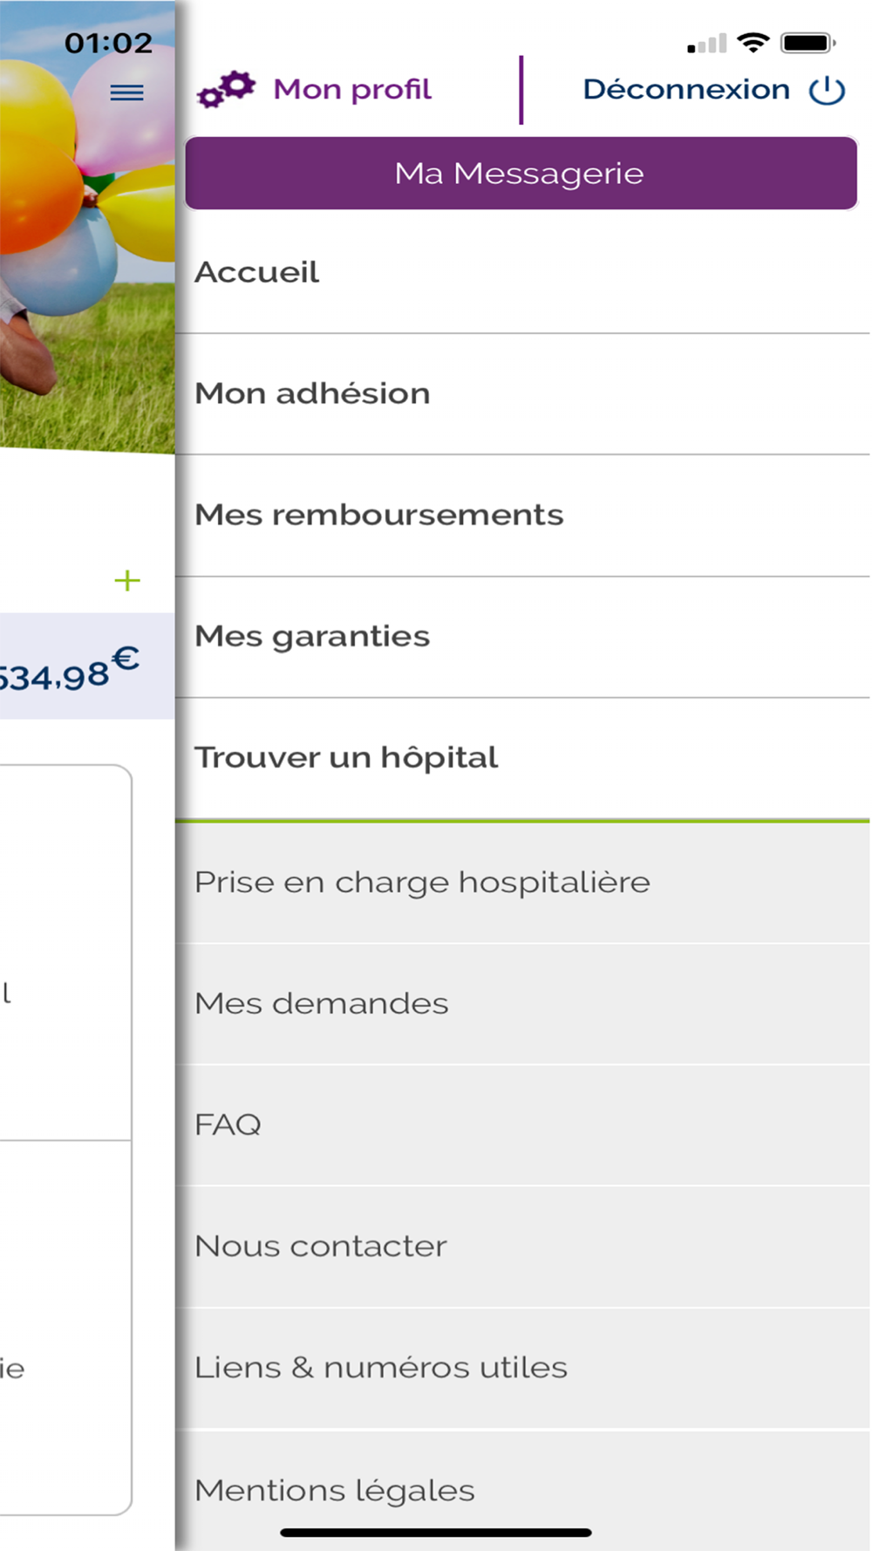Open Liens & numéros utiles

pos(380,1367)
